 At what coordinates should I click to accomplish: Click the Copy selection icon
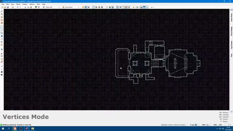point(28,7)
